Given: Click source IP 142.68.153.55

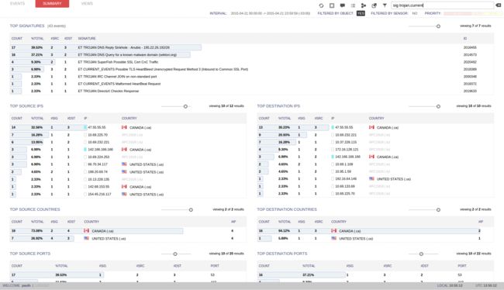Looking at the screenshot, I should [98, 187].
